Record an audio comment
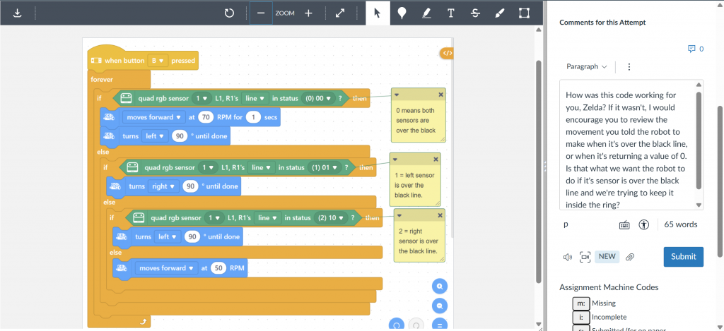Viewport: 724px width, 331px height. click(x=568, y=257)
